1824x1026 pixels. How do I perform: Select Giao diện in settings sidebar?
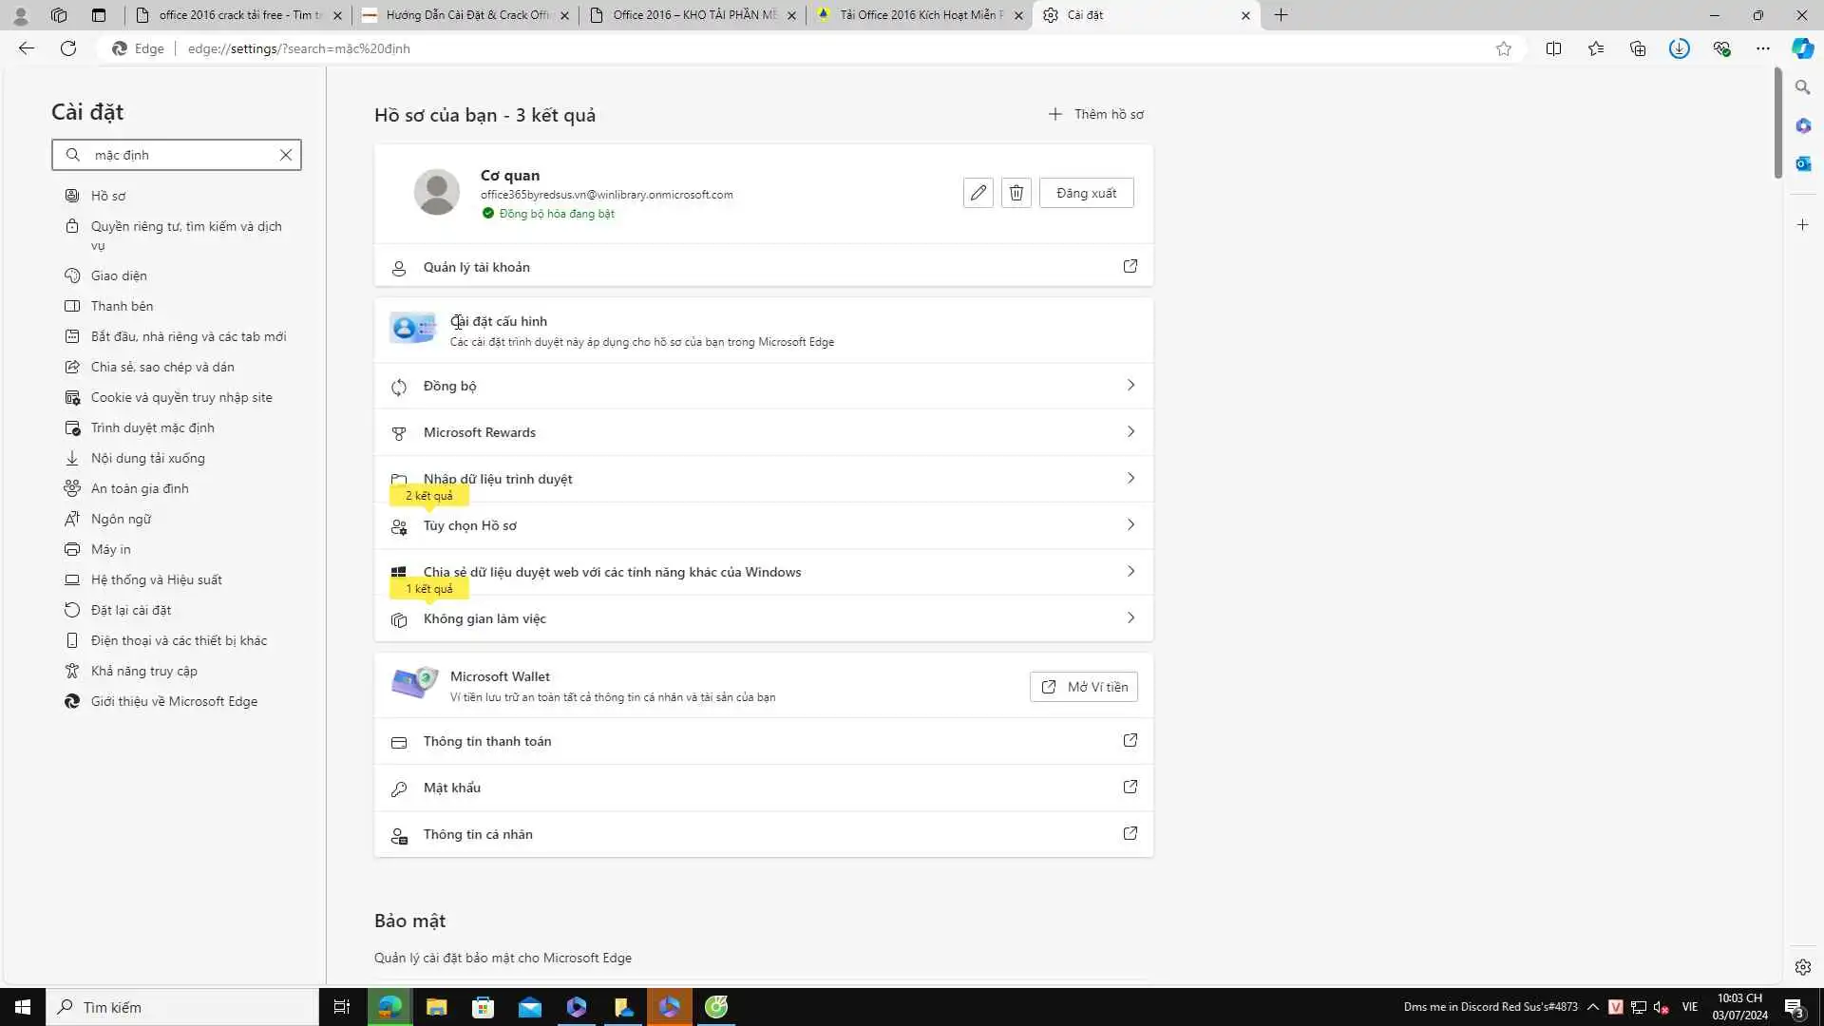(x=119, y=275)
